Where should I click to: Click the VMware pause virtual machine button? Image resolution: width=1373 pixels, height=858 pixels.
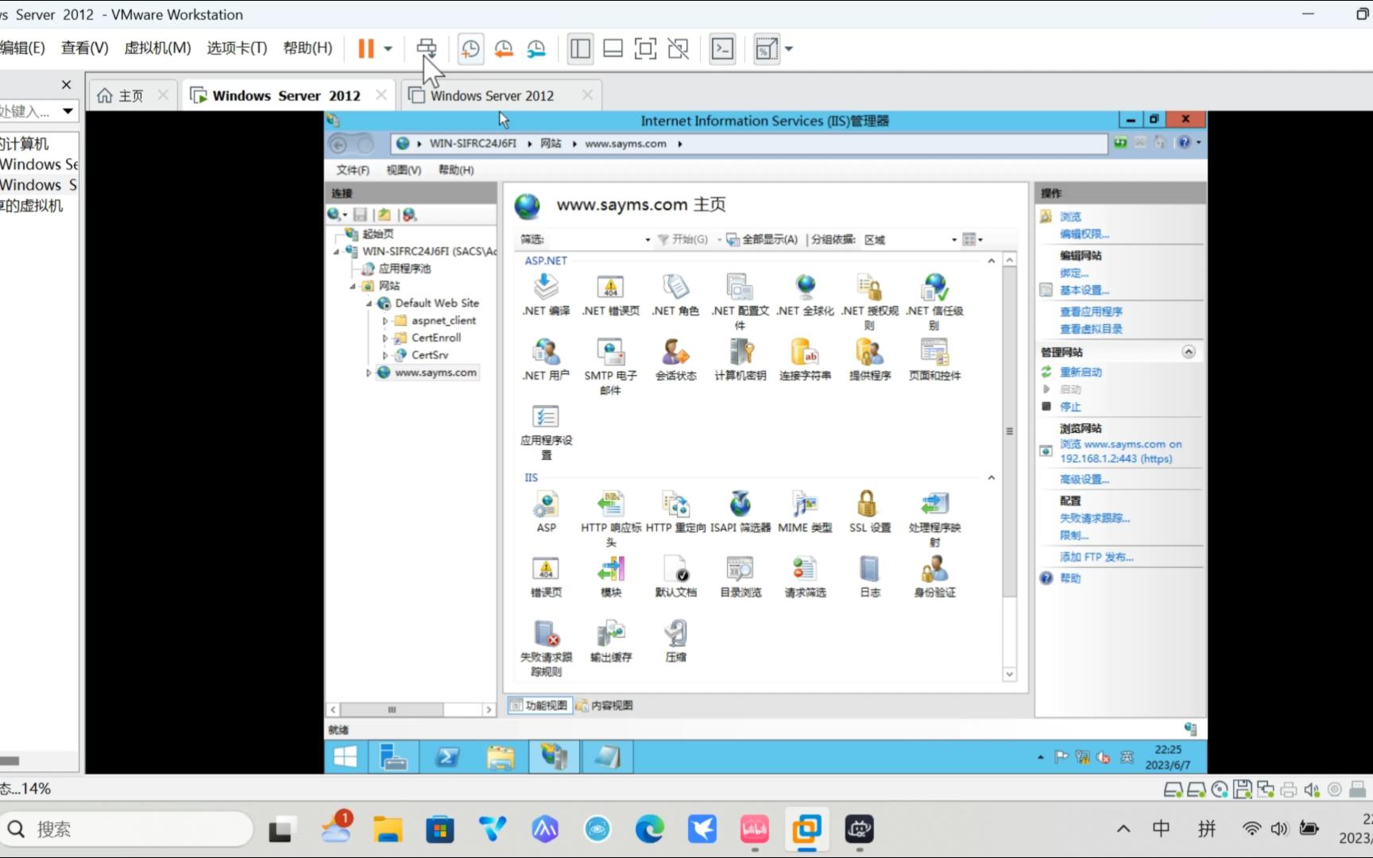tap(365, 48)
